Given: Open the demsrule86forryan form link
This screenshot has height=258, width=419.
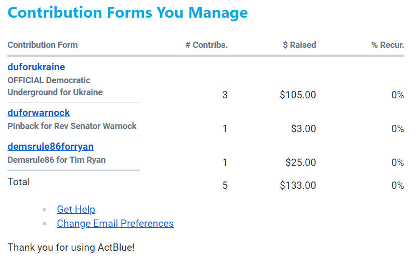Looking at the screenshot, I should (50, 147).
